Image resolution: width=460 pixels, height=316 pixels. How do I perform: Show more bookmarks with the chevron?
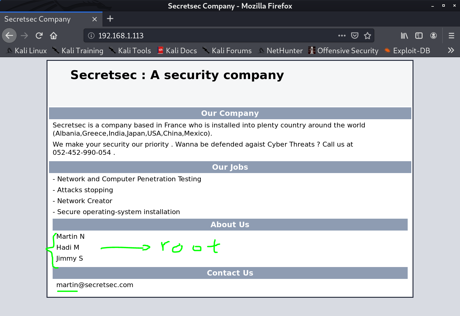451,50
